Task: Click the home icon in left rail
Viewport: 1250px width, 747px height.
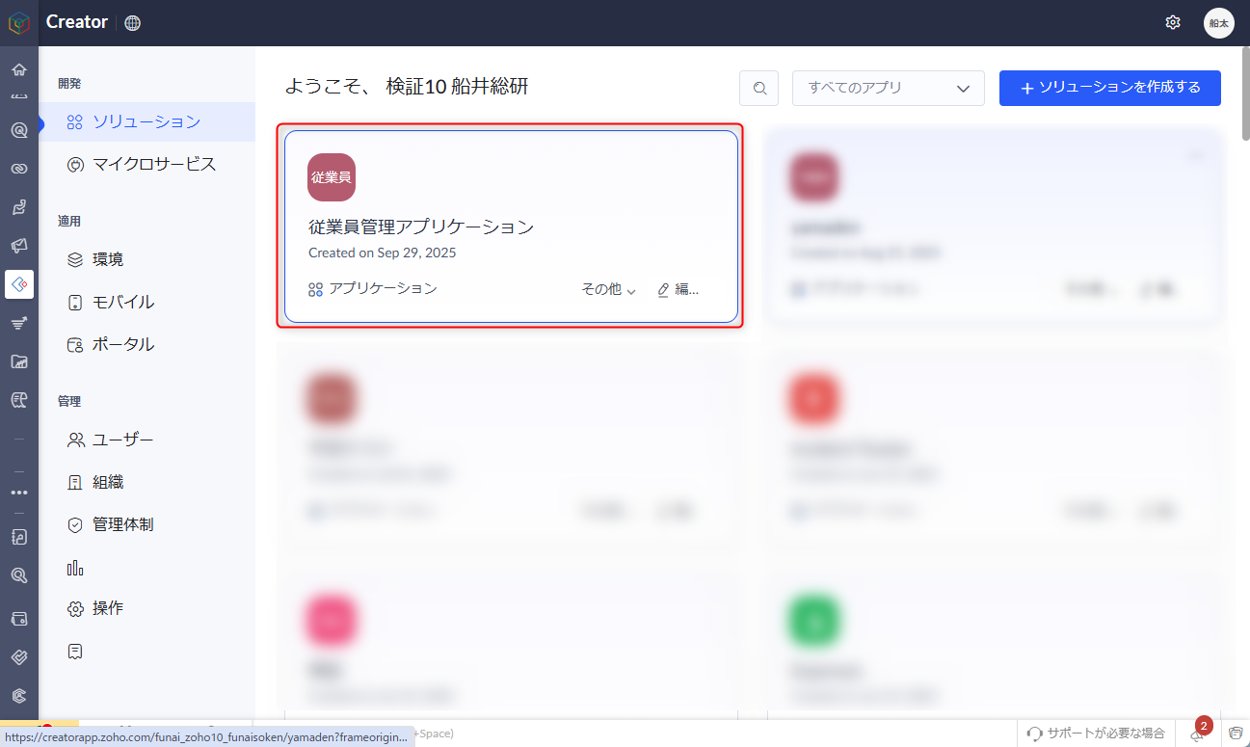Action: pos(18,69)
